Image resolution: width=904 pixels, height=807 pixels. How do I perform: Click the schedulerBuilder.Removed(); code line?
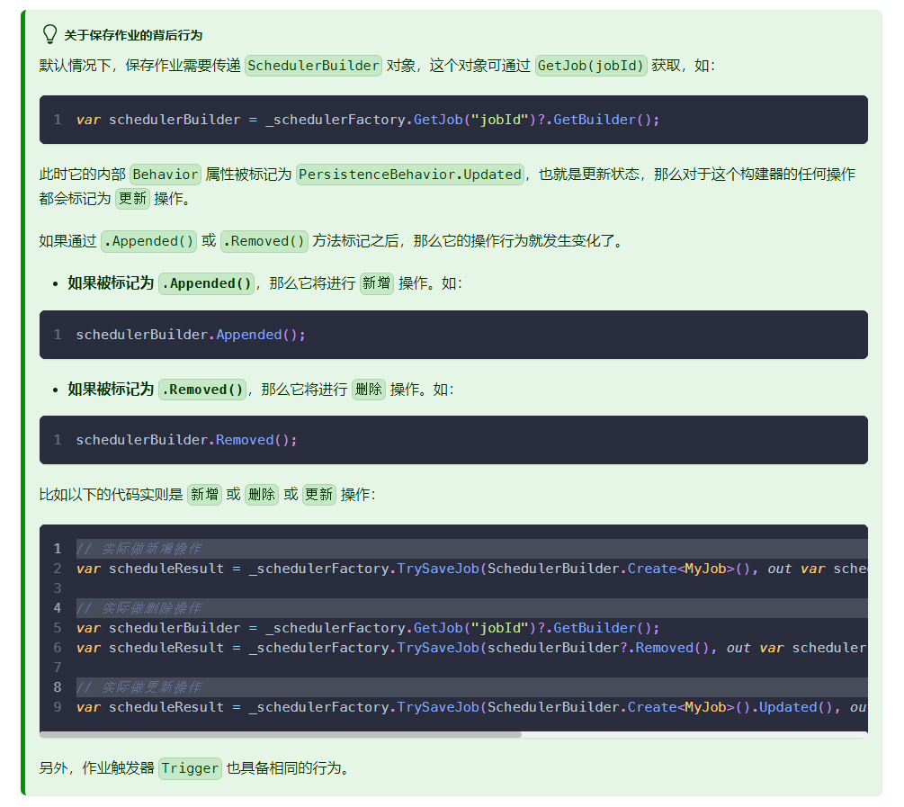[x=187, y=440]
